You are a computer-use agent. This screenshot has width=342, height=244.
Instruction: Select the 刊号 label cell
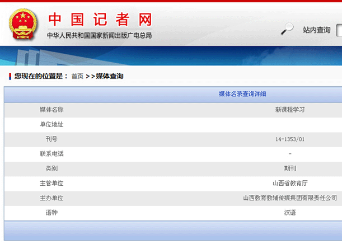(51, 139)
